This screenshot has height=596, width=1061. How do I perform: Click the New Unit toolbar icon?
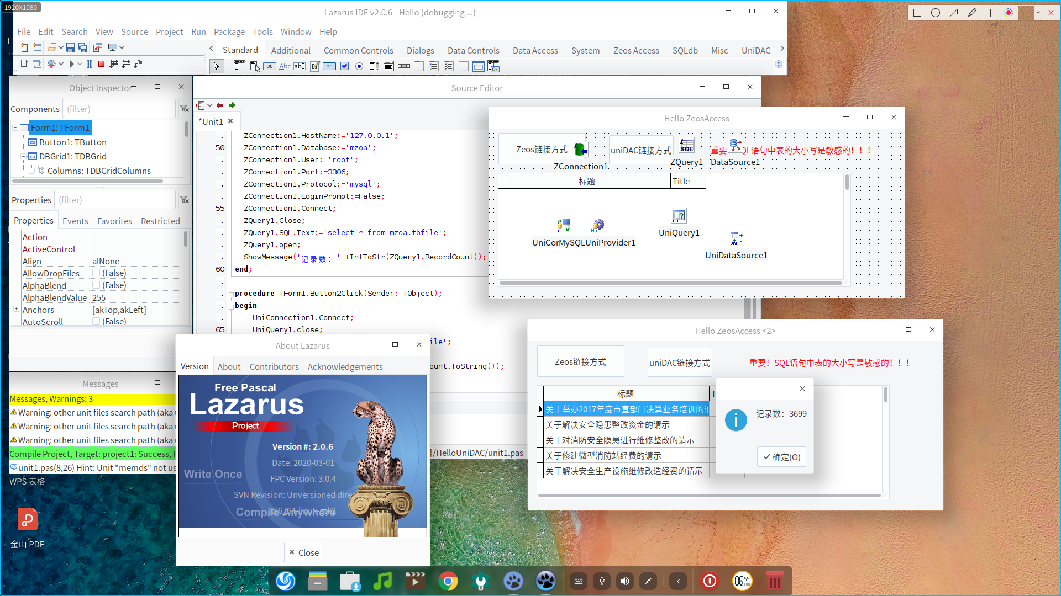point(24,47)
